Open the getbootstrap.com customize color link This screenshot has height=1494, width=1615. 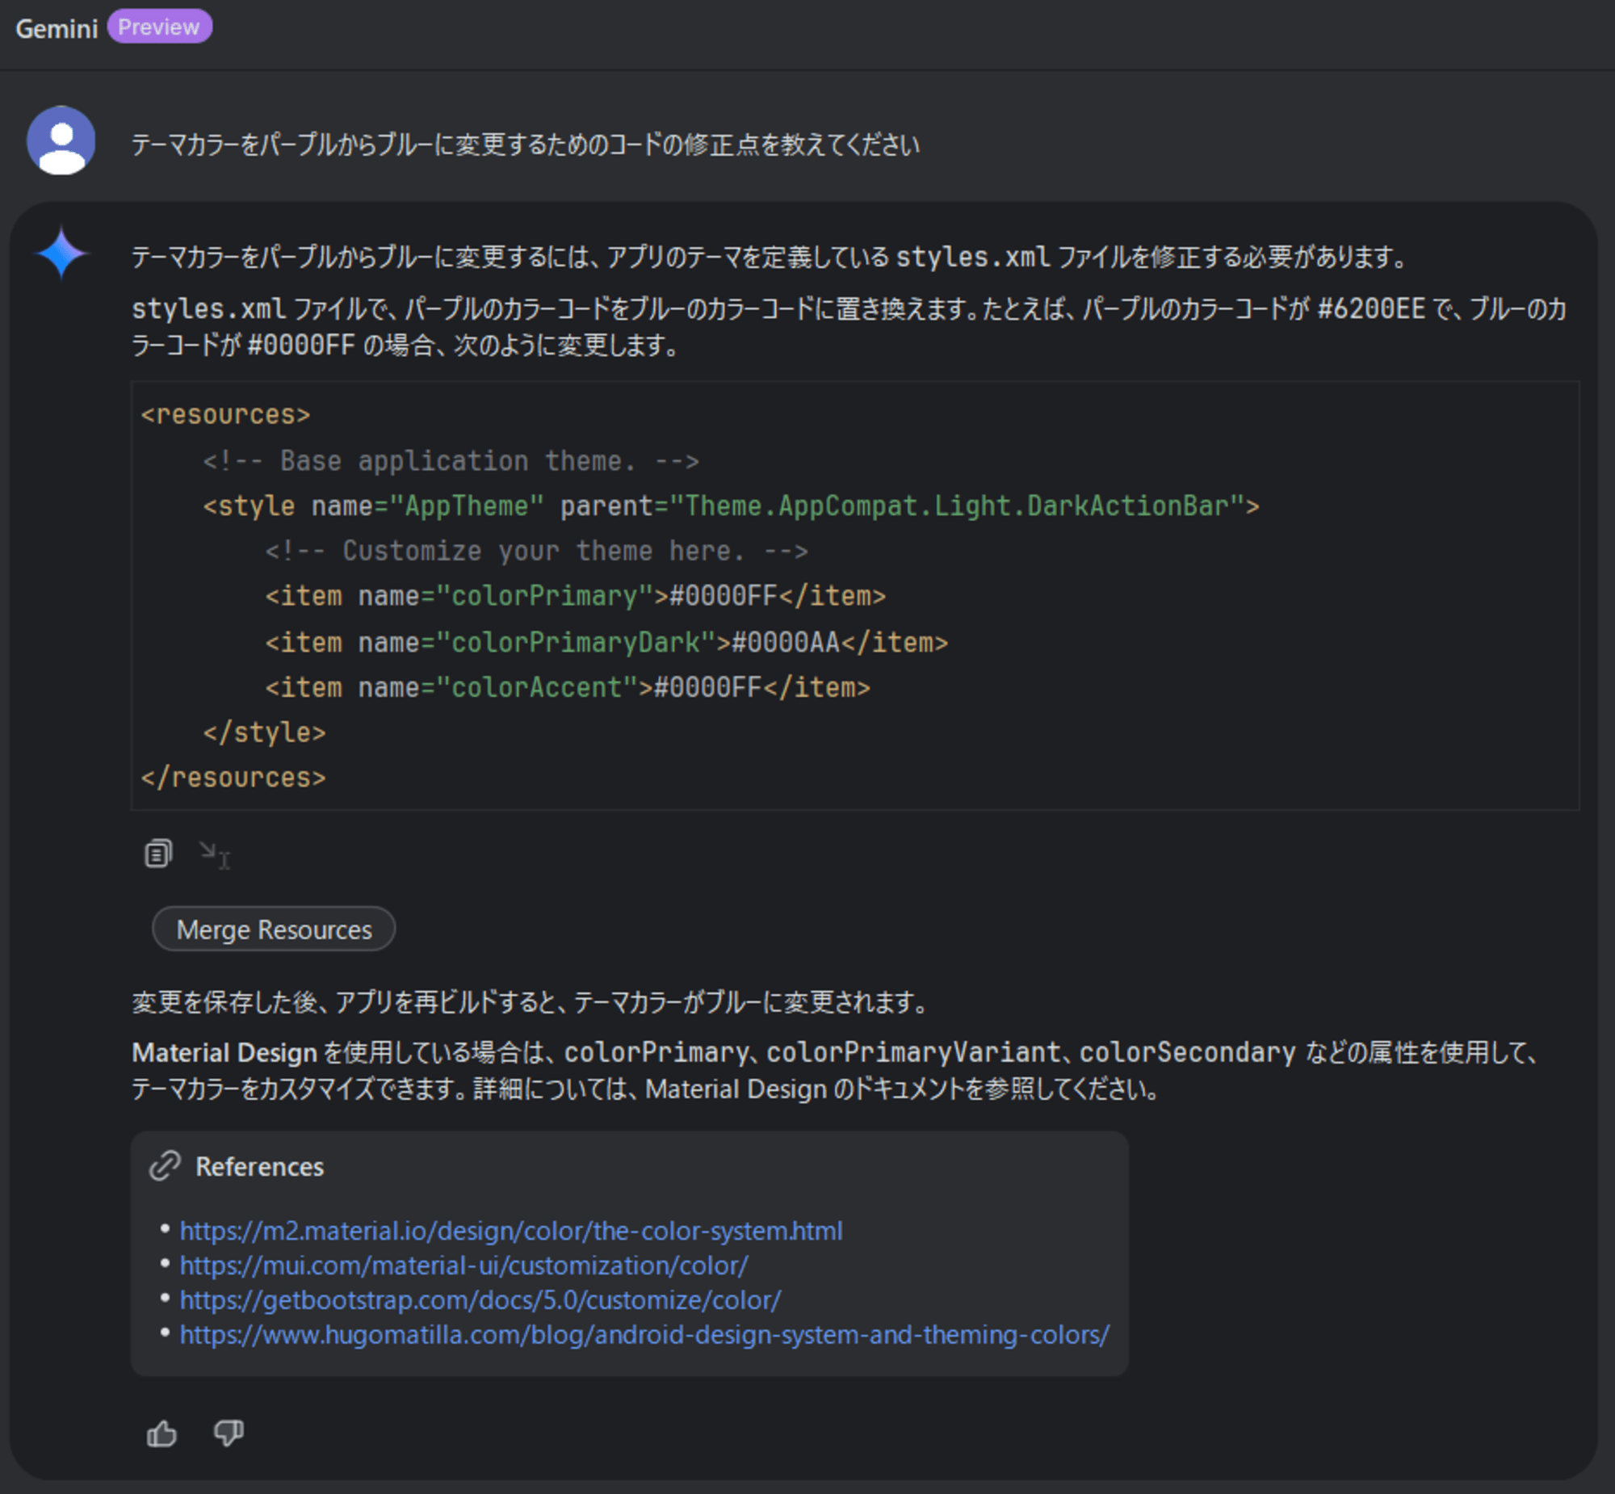click(480, 1300)
